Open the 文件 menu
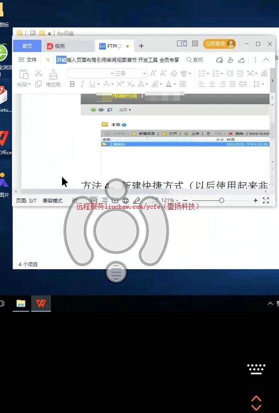The height and width of the screenshot is (413, 279). 27,60
